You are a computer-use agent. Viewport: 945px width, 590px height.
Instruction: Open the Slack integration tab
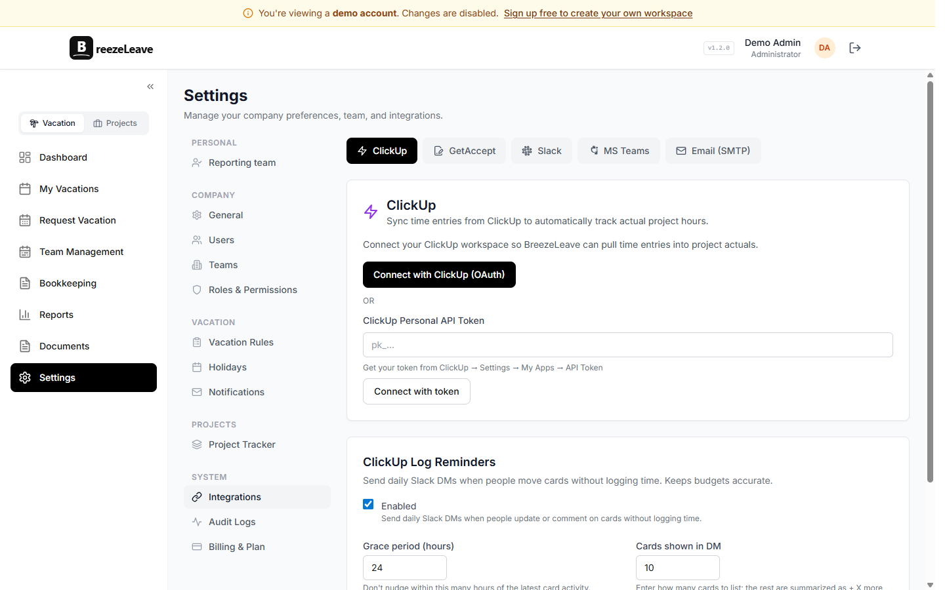point(541,151)
